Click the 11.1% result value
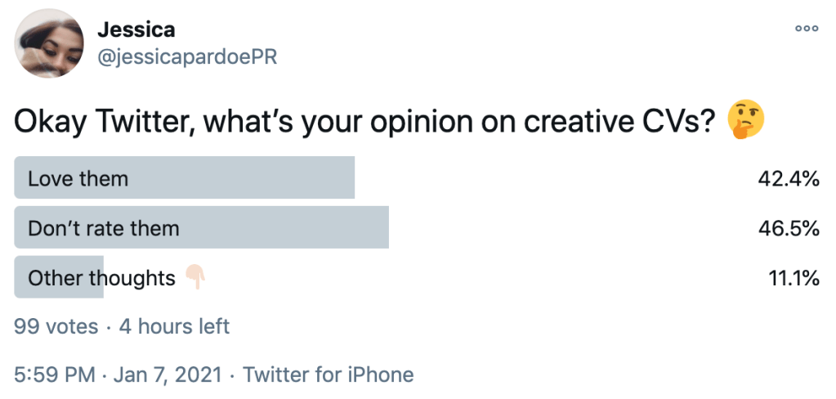Viewport: 836px width, 399px height. (794, 278)
